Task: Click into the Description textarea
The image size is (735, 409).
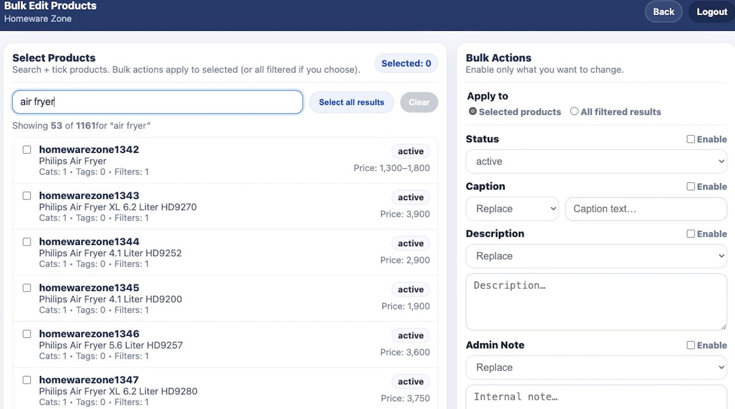Action: pos(596,302)
